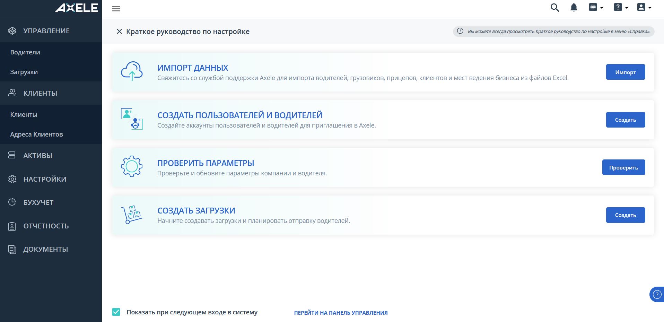Collapse the УПРАВЛЕНИЕ sidebar section
This screenshot has width=664, height=322.
51,31
